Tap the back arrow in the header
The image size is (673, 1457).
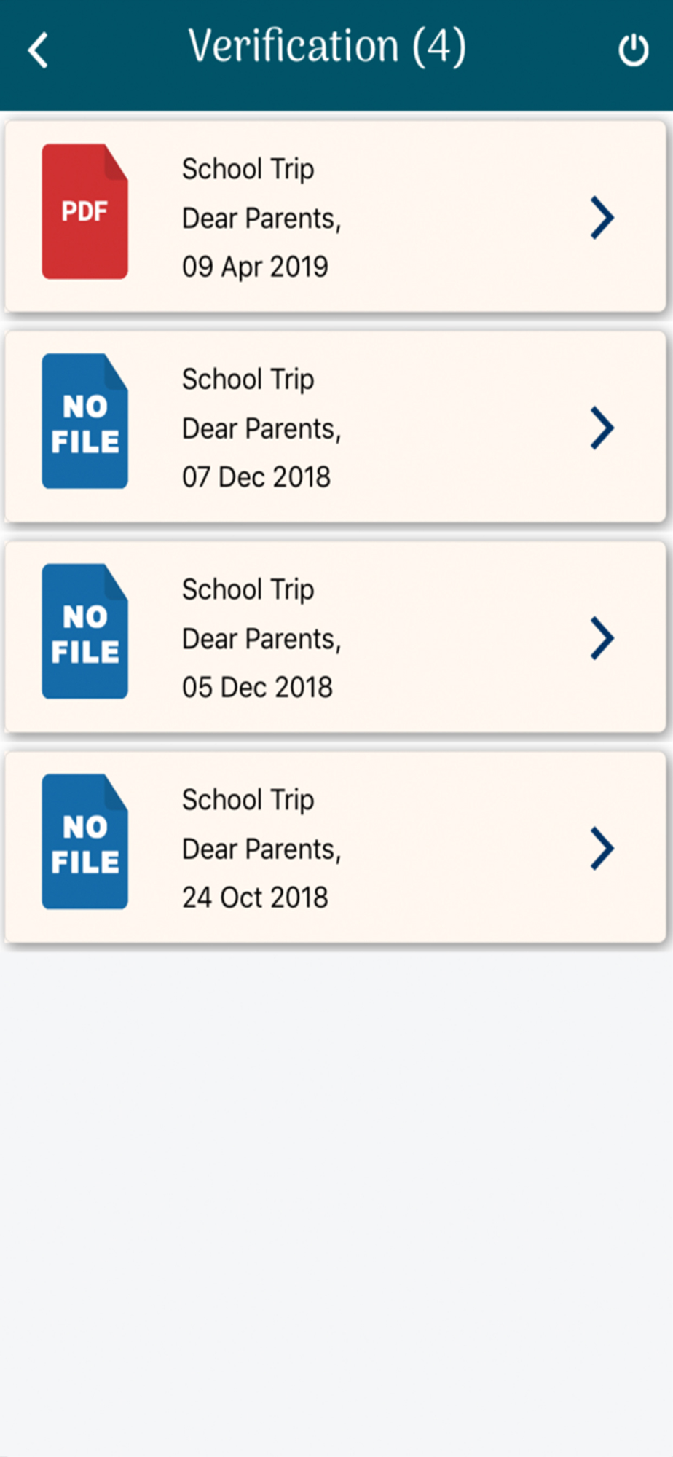[x=38, y=50]
